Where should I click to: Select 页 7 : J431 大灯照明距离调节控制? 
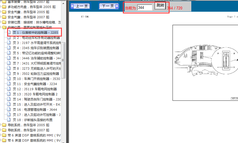pos(37,63)
